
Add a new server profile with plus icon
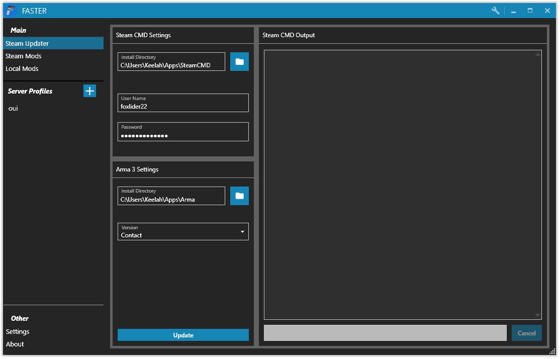(89, 91)
